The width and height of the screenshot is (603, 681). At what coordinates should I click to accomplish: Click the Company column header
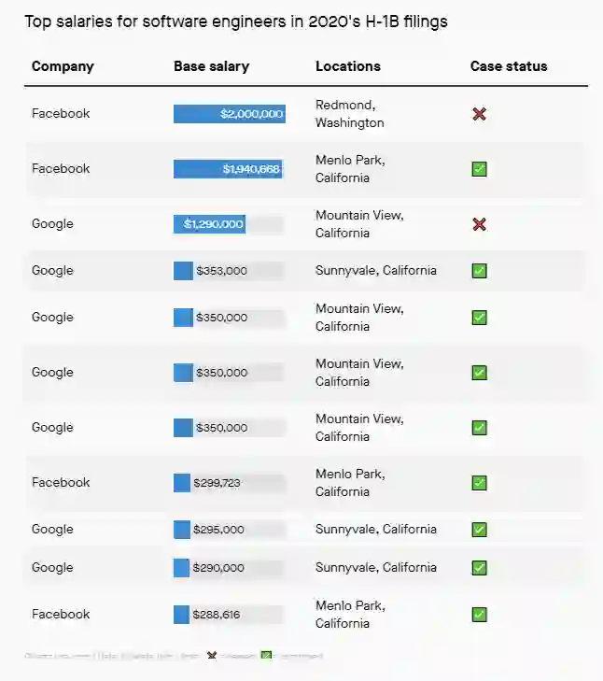tap(63, 66)
